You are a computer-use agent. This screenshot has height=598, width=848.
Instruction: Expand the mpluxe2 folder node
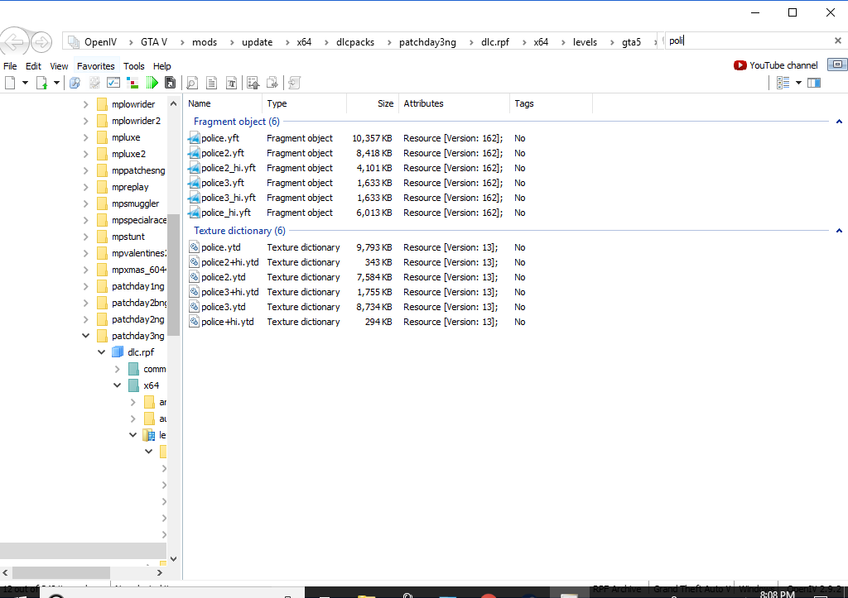tap(85, 154)
